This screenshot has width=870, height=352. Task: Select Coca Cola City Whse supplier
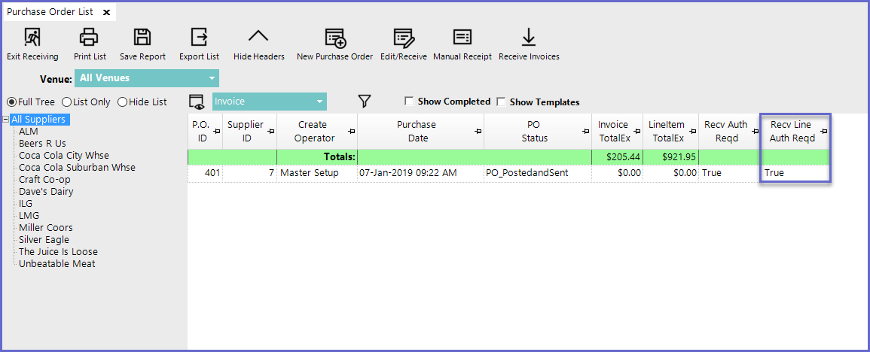click(x=64, y=156)
